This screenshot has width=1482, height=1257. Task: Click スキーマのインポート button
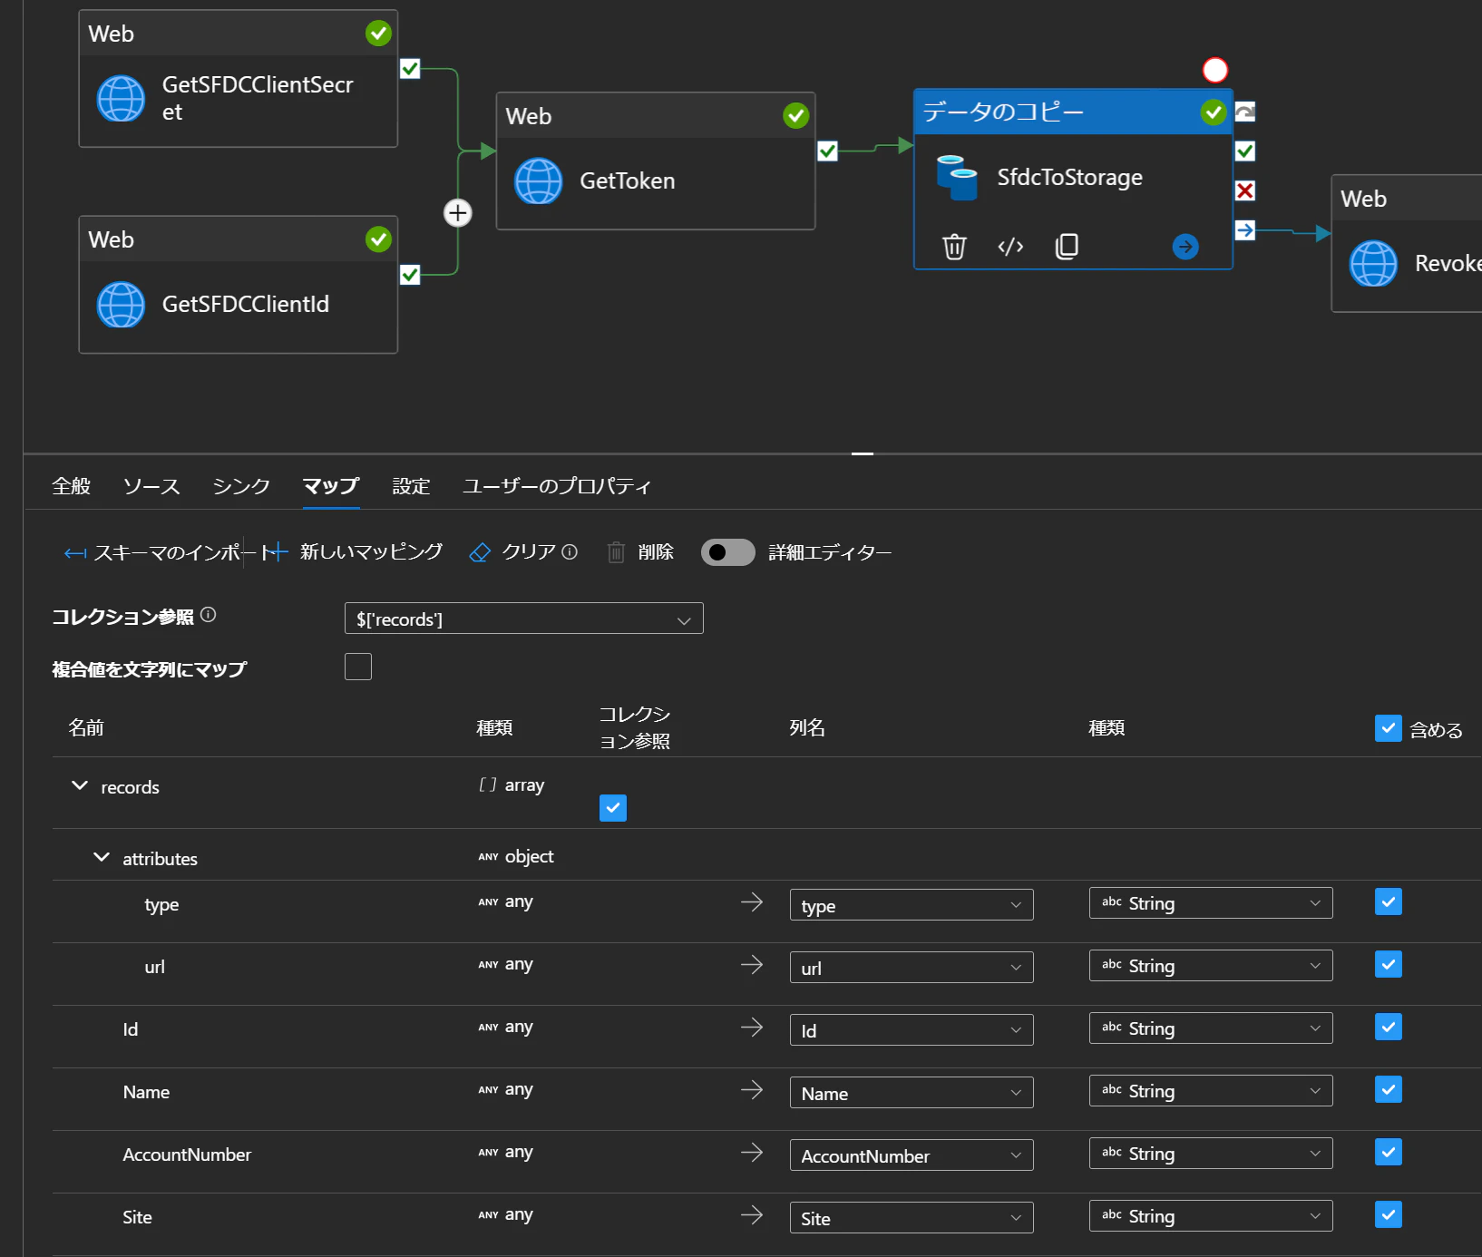[169, 552]
